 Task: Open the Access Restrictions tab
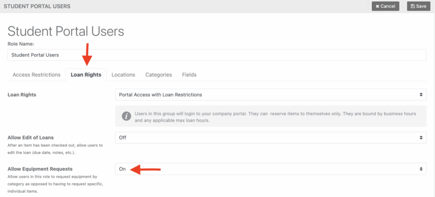click(37, 75)
